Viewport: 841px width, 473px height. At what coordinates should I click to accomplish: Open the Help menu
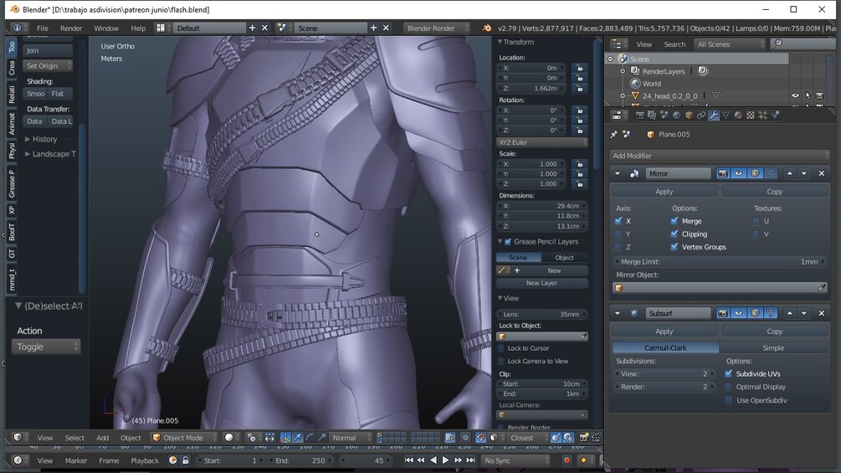[138, 28]
